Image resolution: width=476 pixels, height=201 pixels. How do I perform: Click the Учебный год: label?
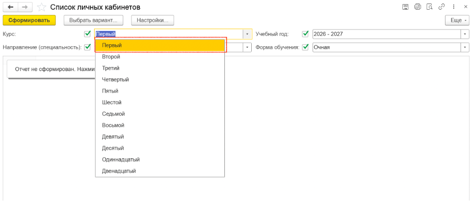coord(272,34)
